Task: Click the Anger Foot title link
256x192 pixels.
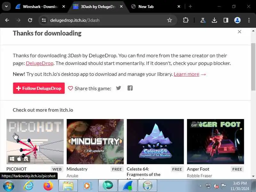Action: coord(198,169)
